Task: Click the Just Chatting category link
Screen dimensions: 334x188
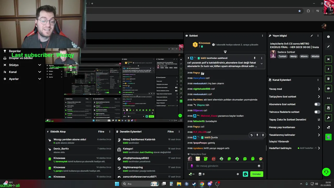Action: click(x=146, y=152)
